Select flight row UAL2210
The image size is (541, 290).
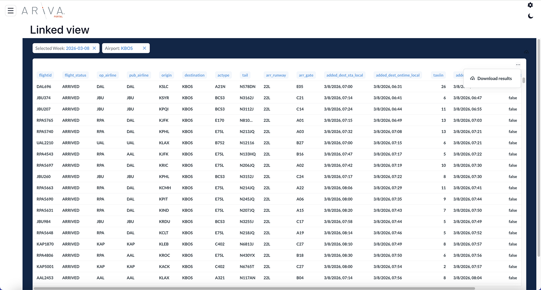[45, 143]
